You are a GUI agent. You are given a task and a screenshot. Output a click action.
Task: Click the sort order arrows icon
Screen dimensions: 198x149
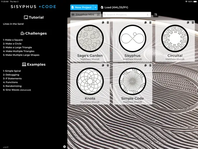click(156, 14)
